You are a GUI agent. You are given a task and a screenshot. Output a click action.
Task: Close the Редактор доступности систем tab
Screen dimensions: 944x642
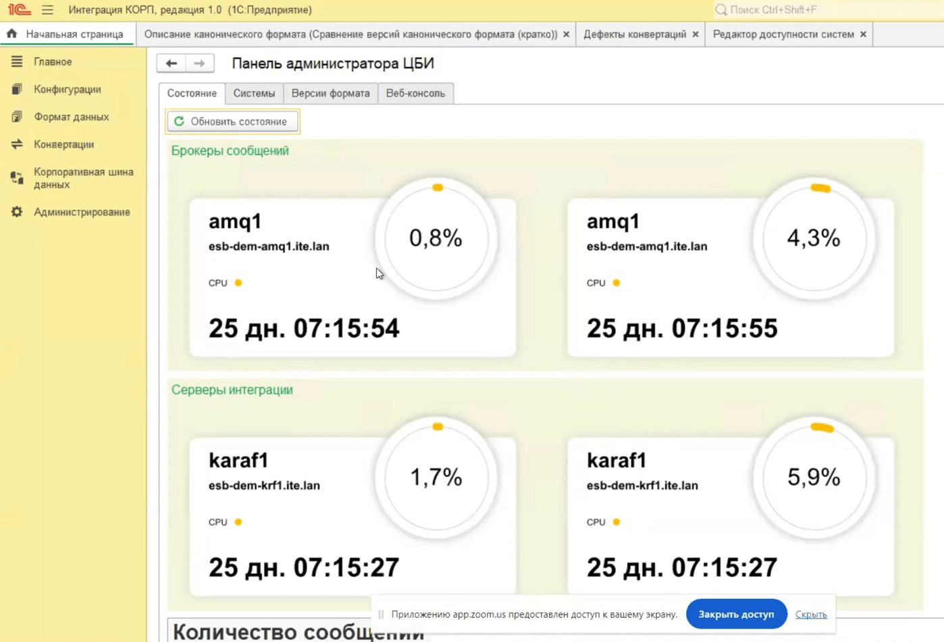tap(863, 34)
